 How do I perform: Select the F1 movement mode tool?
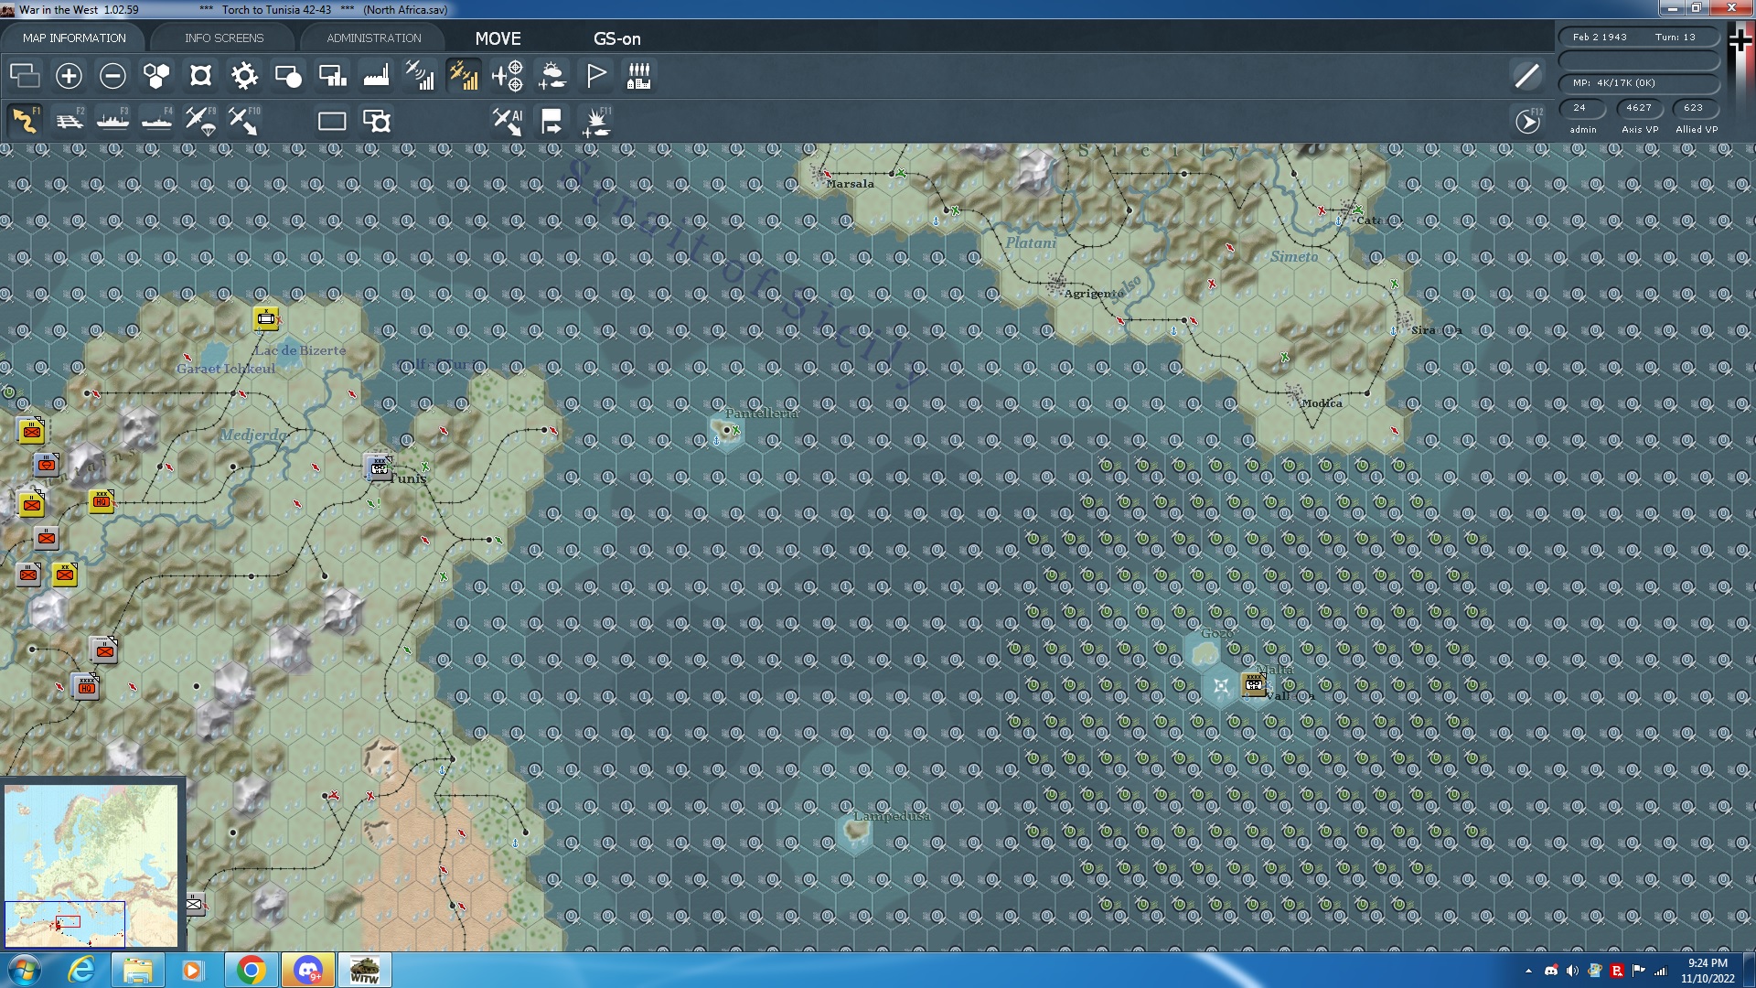click(x=26, y=120)
